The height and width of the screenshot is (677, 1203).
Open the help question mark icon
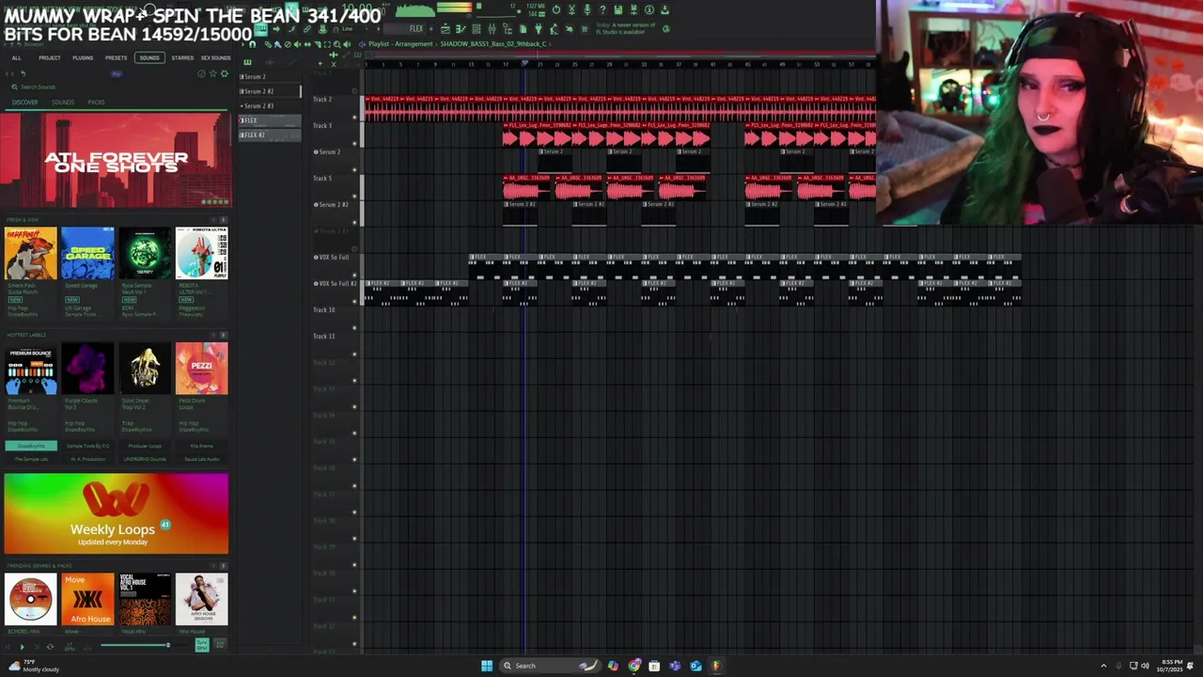pyautogui.click(x=602, y=9)
